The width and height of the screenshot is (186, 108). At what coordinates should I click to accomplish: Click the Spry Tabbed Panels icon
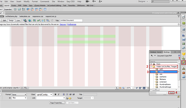[32, 9]
